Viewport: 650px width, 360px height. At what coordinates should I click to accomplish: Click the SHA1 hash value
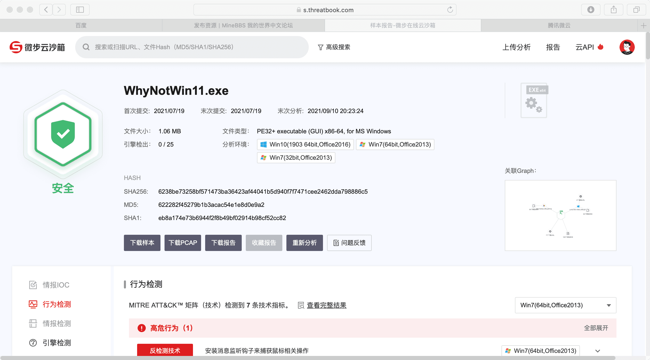pos(222,218)
